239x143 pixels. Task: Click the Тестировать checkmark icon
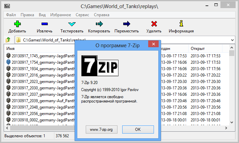coord(72,24)
